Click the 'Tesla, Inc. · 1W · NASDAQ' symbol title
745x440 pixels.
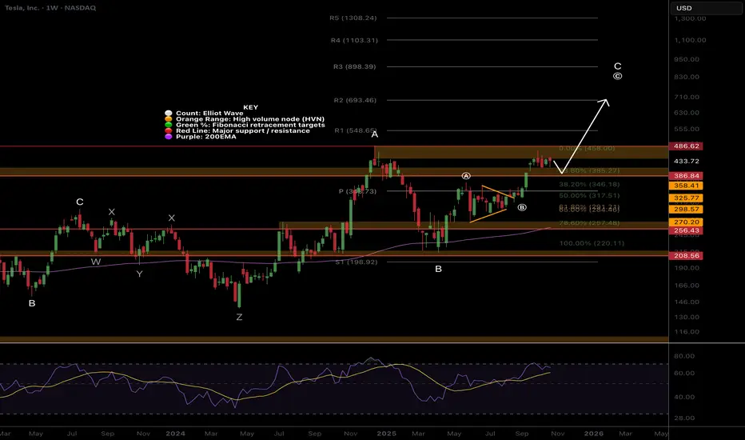coord(50,8)
